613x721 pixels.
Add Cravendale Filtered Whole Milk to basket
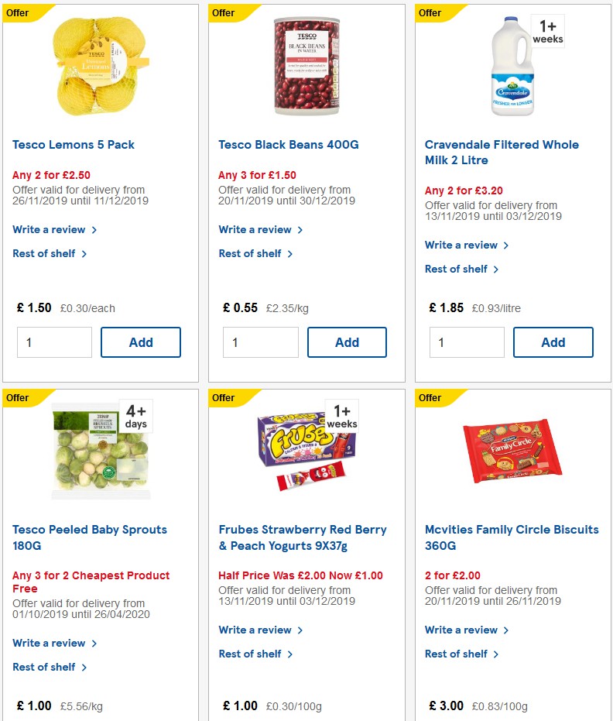click(553, 342)
